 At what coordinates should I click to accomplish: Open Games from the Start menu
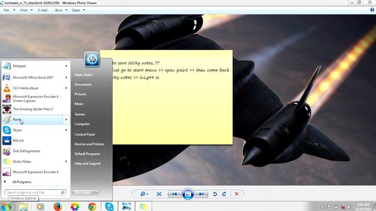pos(79,114)
